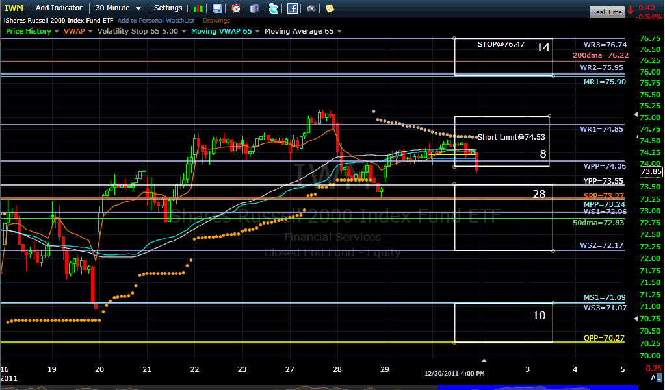Open the Drawings link
The height and width of the screenshot is (390, 665).
216,20
